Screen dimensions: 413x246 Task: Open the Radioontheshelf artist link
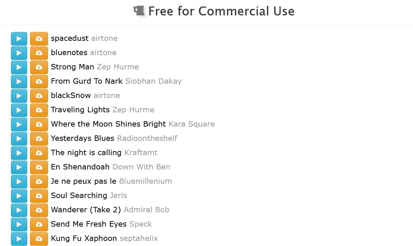(147, 138)
